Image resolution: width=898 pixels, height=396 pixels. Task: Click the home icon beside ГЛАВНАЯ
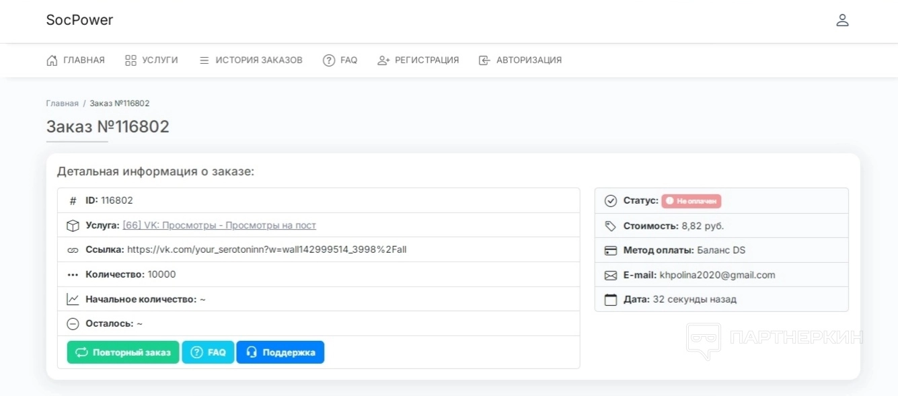click(52, 61)
